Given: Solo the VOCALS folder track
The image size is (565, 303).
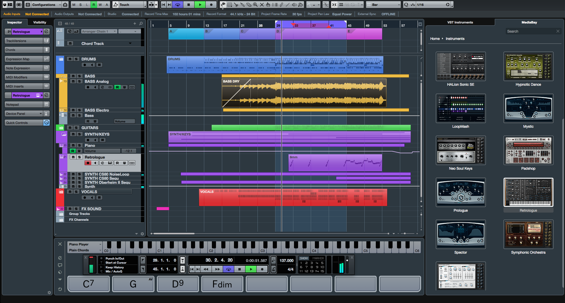Looking at the screenshot, I should click(76, 192).
